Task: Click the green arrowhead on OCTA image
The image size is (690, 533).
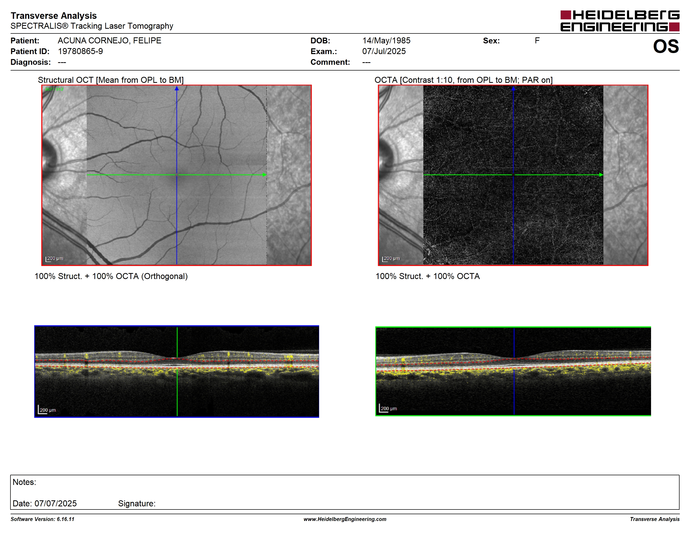Action: pos(601,175)
